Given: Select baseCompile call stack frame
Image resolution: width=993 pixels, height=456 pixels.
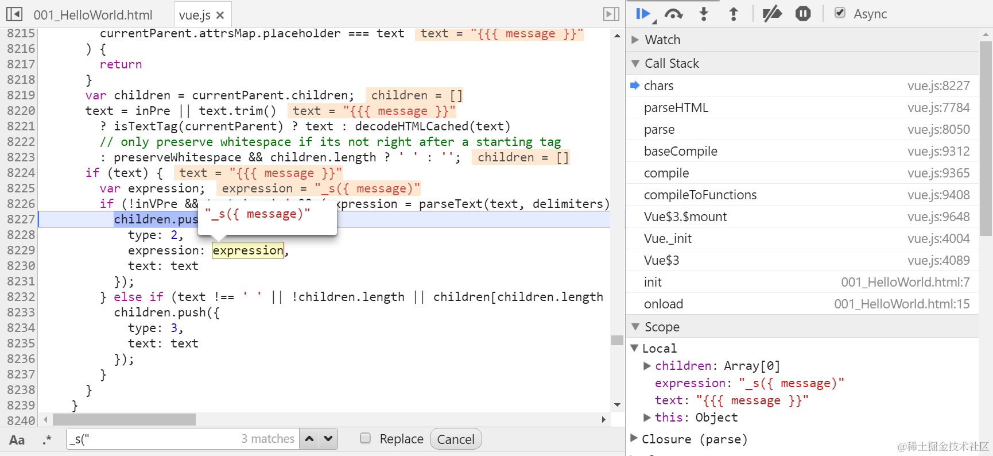Looking at the screenshot, I should (x=802, y=151).
